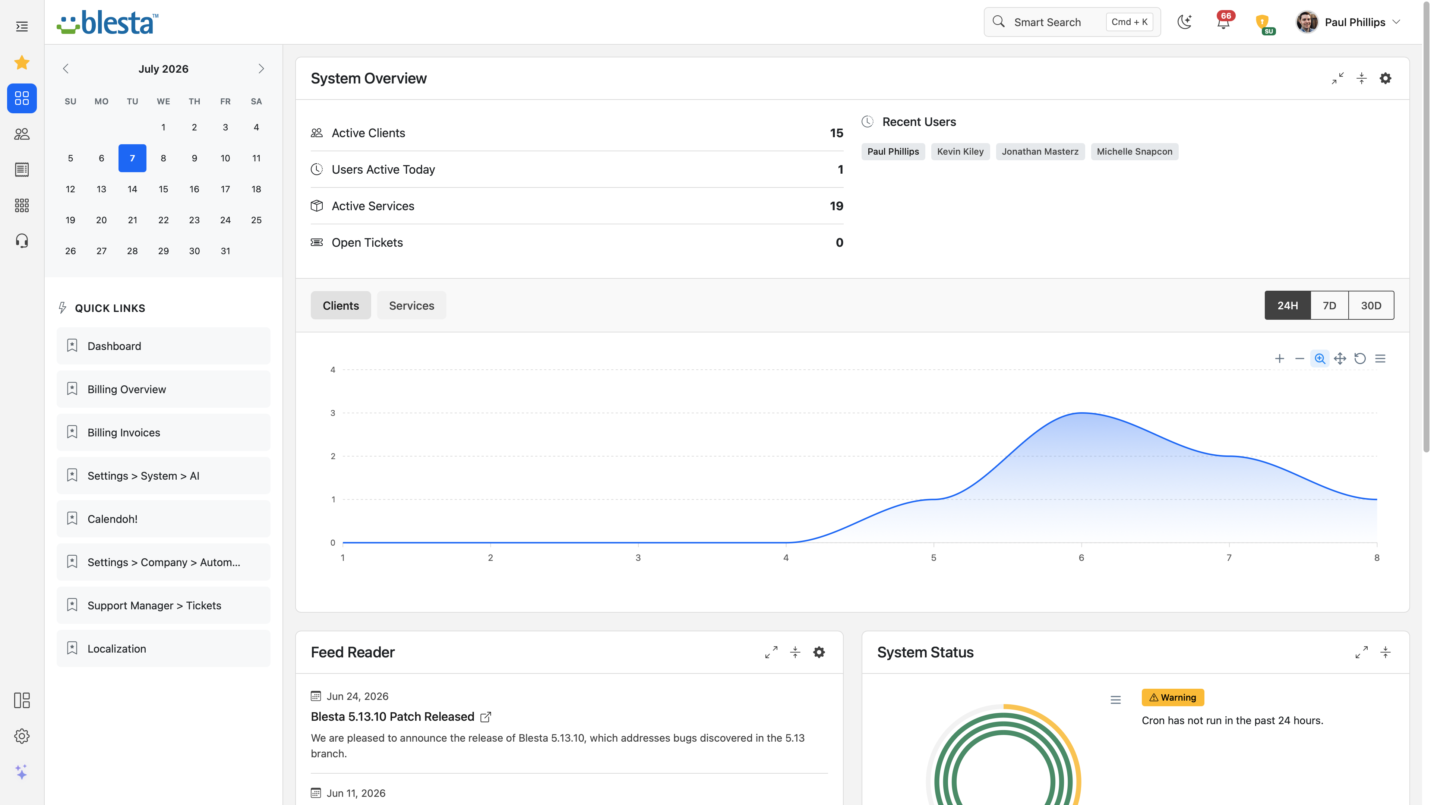
Task: Expand the Feed Reader widget
Action: click(x=771, y=652)
